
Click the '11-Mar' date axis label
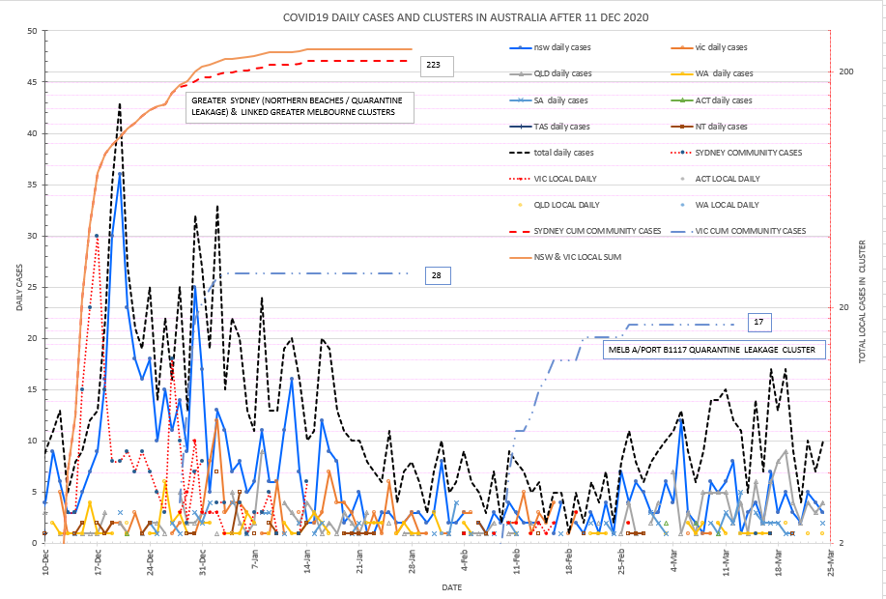click(x=726, y=562)
